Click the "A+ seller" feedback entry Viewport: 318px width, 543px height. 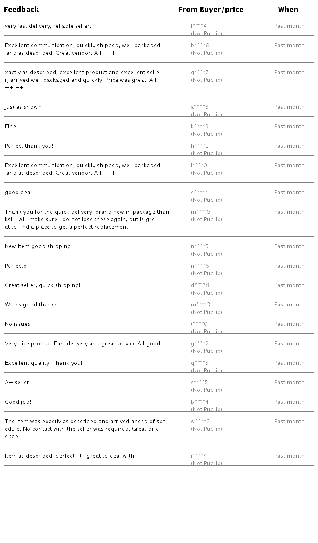17,383
